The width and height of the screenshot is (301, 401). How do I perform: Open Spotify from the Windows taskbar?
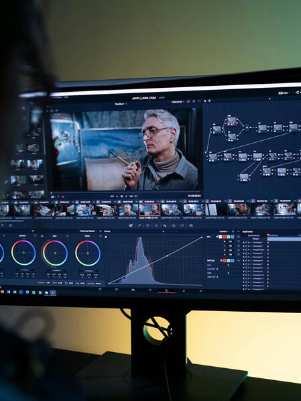tap(34, 292)
